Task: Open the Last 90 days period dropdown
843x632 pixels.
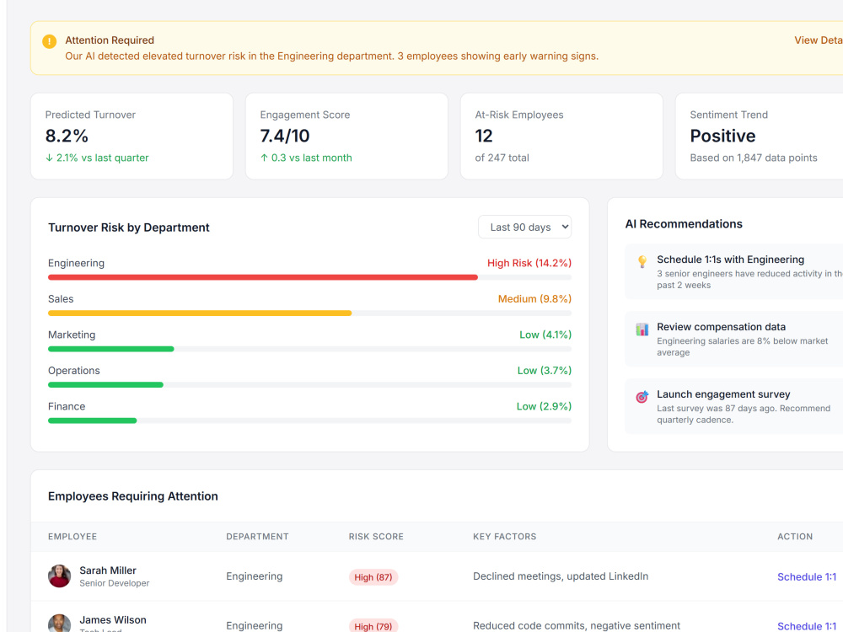Action: pyautogui.click(x=524, y=227)
